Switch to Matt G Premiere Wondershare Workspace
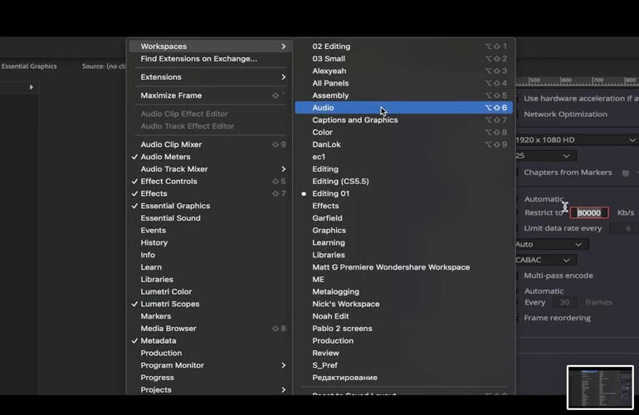Image resolution: width=639 pixels, height=415 pixels. click(404, 267)
